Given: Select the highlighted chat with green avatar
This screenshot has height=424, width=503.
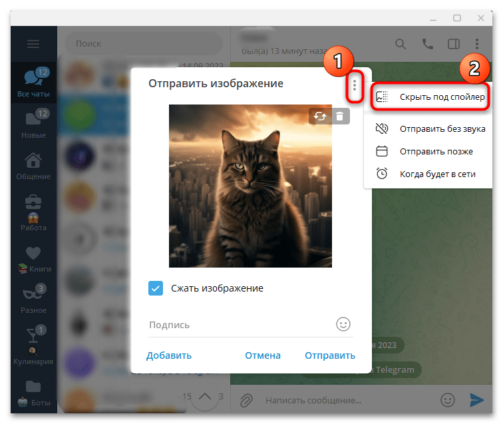Looking at the screenshot, I should tap(94, 114).
